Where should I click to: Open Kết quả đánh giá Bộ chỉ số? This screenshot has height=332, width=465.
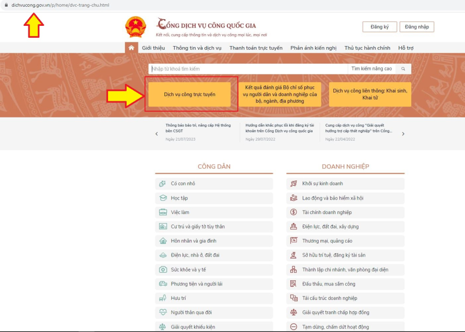[280, 94]
